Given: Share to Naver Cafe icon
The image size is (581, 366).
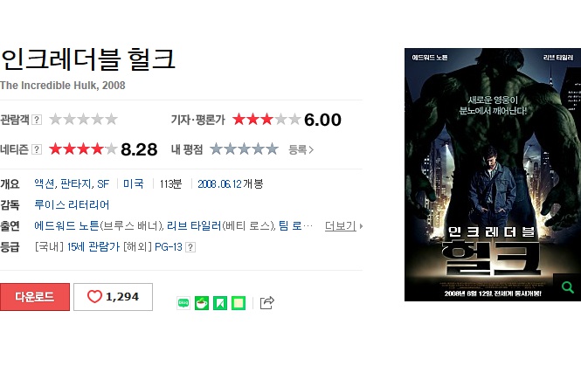Looking at the screenshot, I should point(202,303).
